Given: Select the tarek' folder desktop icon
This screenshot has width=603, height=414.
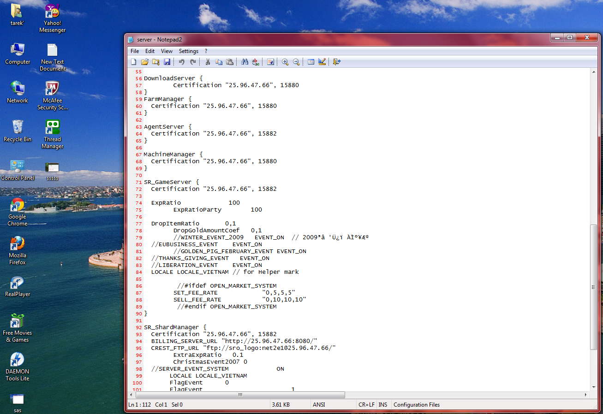Looking at the screenshot, I should (x=18, y=15).
